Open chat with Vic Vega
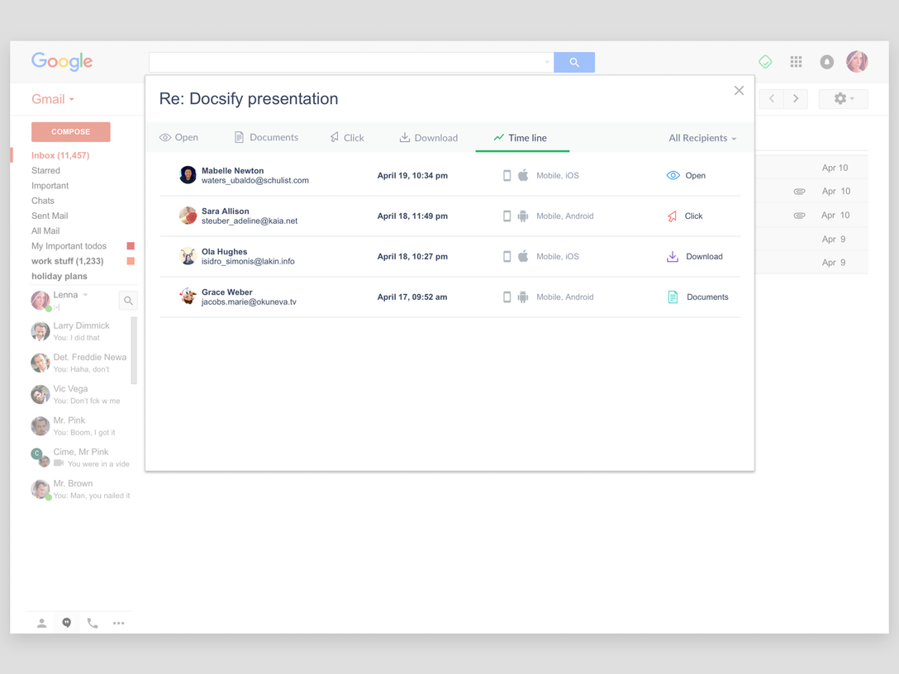The image size is (899, 674). pyautogui.click(x=80, y=394)
